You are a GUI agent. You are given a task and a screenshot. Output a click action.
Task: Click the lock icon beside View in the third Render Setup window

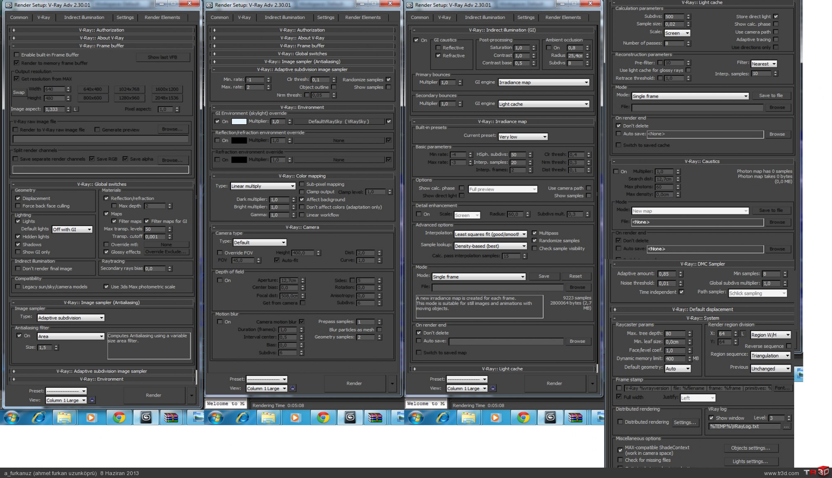493,388
